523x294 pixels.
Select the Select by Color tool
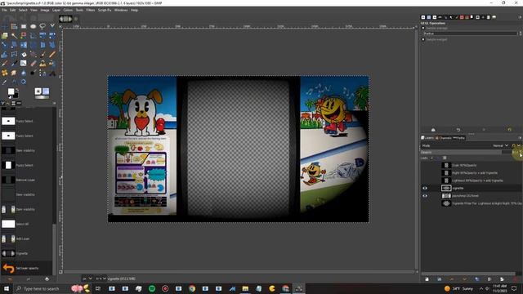pyautogui.click(x=24, y=35)
